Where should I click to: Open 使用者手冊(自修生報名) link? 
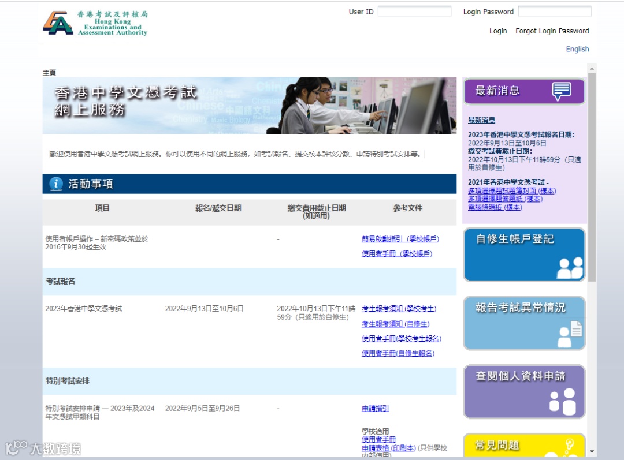pos(398,353)
